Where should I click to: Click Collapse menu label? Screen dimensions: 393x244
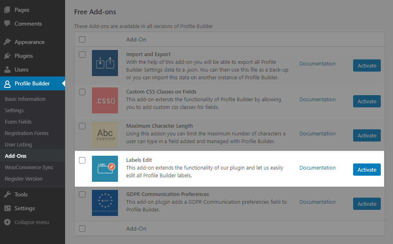(32, 222)
